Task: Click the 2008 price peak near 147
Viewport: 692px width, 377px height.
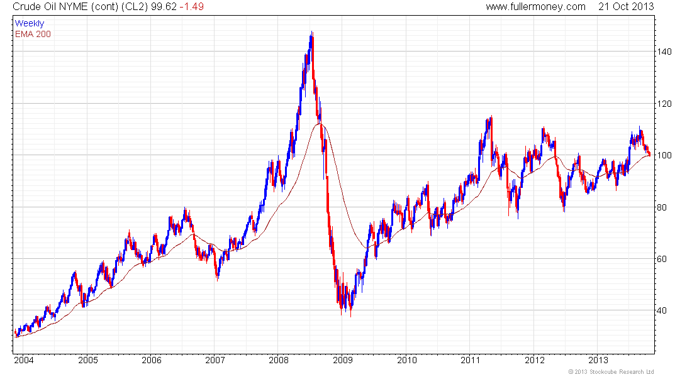Action: (312, 33)
